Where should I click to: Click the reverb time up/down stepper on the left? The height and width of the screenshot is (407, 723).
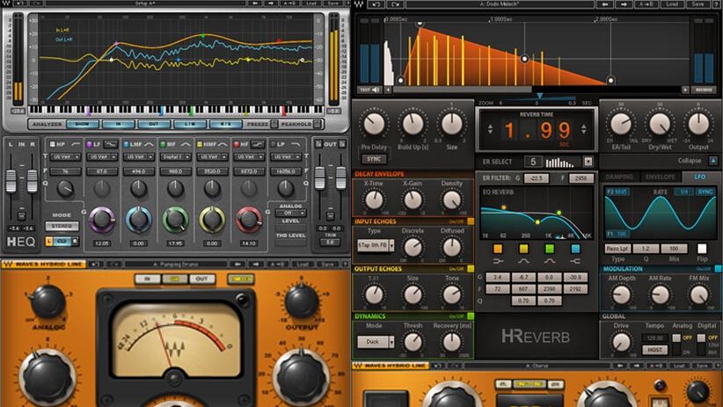[490, 129]
